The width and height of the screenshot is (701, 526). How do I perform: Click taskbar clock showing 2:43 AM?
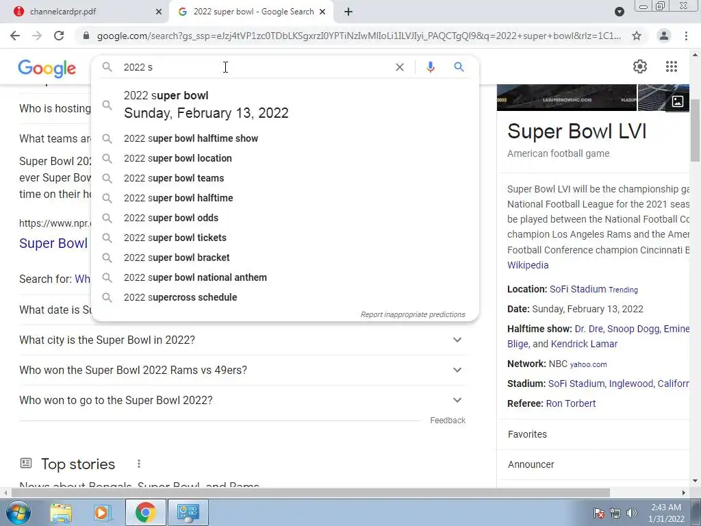click(666, 513)
